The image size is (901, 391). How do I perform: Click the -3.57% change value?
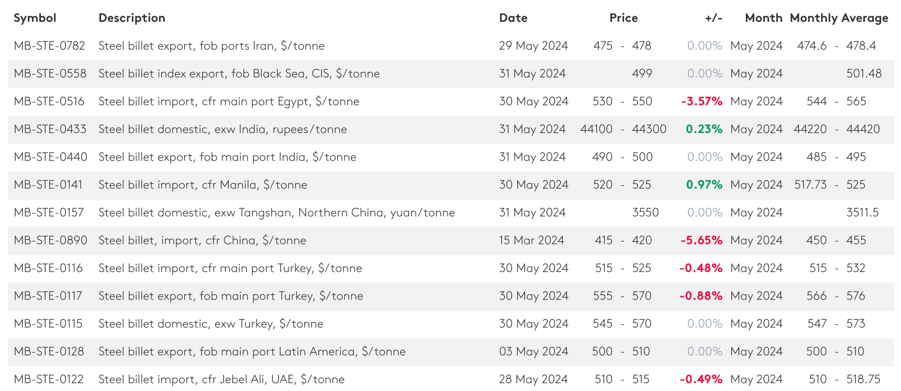coord(701,101)
